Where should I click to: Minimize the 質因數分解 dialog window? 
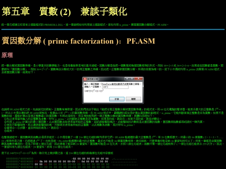coord(127,78)
